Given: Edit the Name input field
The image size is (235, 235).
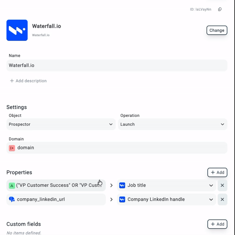Looking at the screenshot, I should pos(117,66).
